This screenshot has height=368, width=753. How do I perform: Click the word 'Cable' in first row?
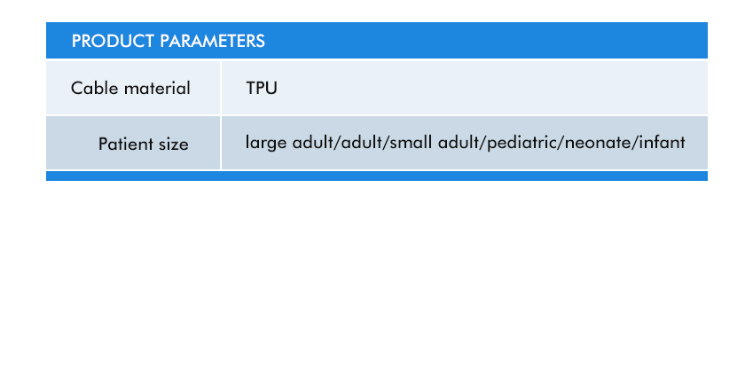[90, 88]
